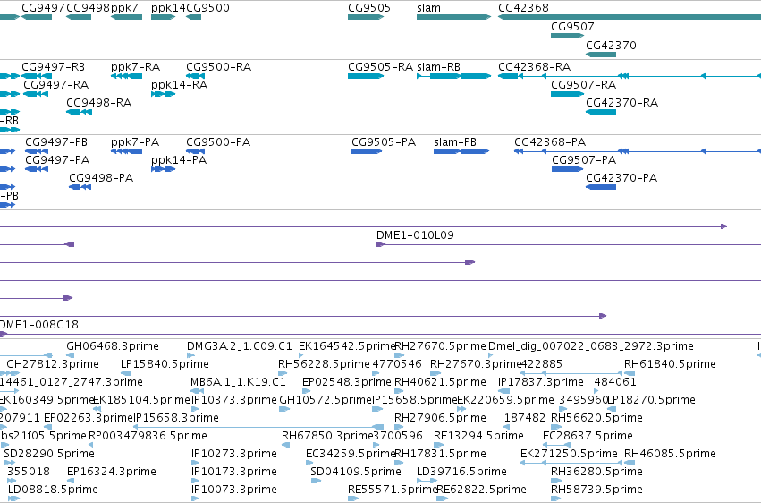The image size is (761, 503).
Task: Click CDS label CG9497-PB
Action: 56,142
